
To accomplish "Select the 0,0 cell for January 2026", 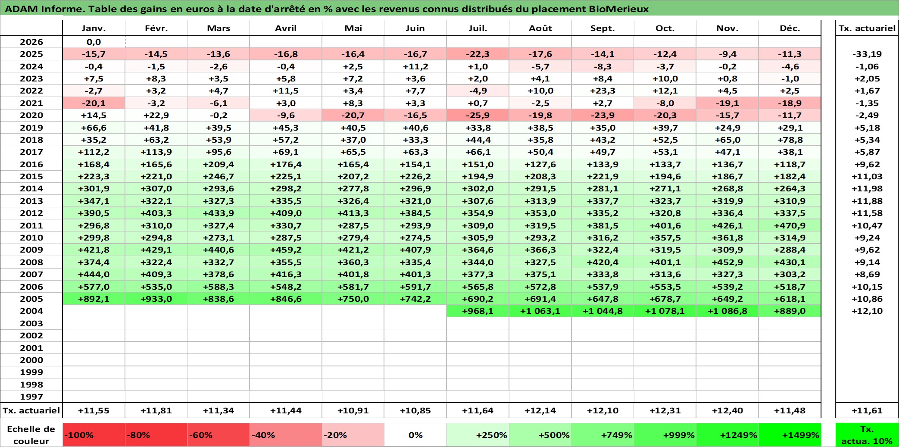I will coord(94,42).
